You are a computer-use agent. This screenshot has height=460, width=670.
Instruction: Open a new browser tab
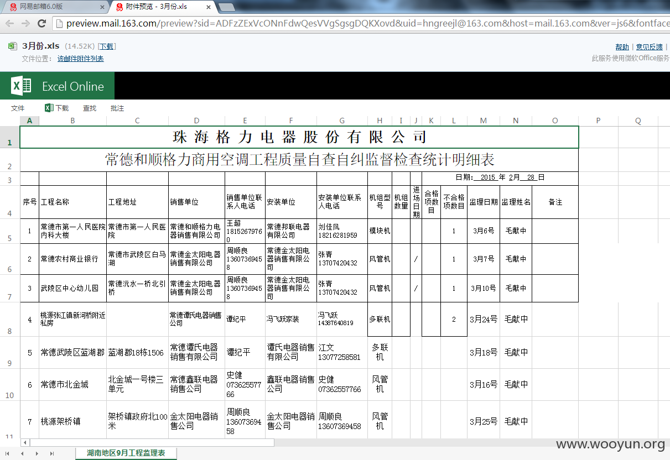(x=226, y=7)
